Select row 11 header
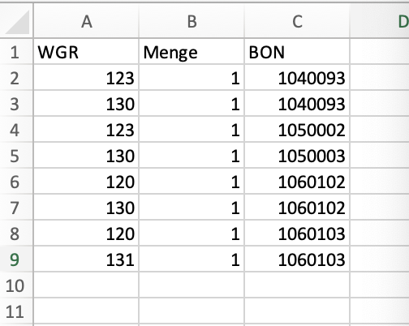 (x=16, y=311)
